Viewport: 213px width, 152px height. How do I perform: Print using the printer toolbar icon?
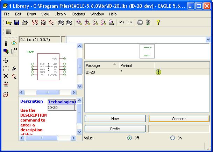point(25,22)
